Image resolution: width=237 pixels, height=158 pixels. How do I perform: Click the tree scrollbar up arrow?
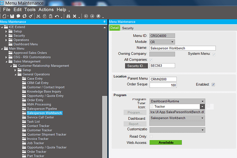click(105, 28)
